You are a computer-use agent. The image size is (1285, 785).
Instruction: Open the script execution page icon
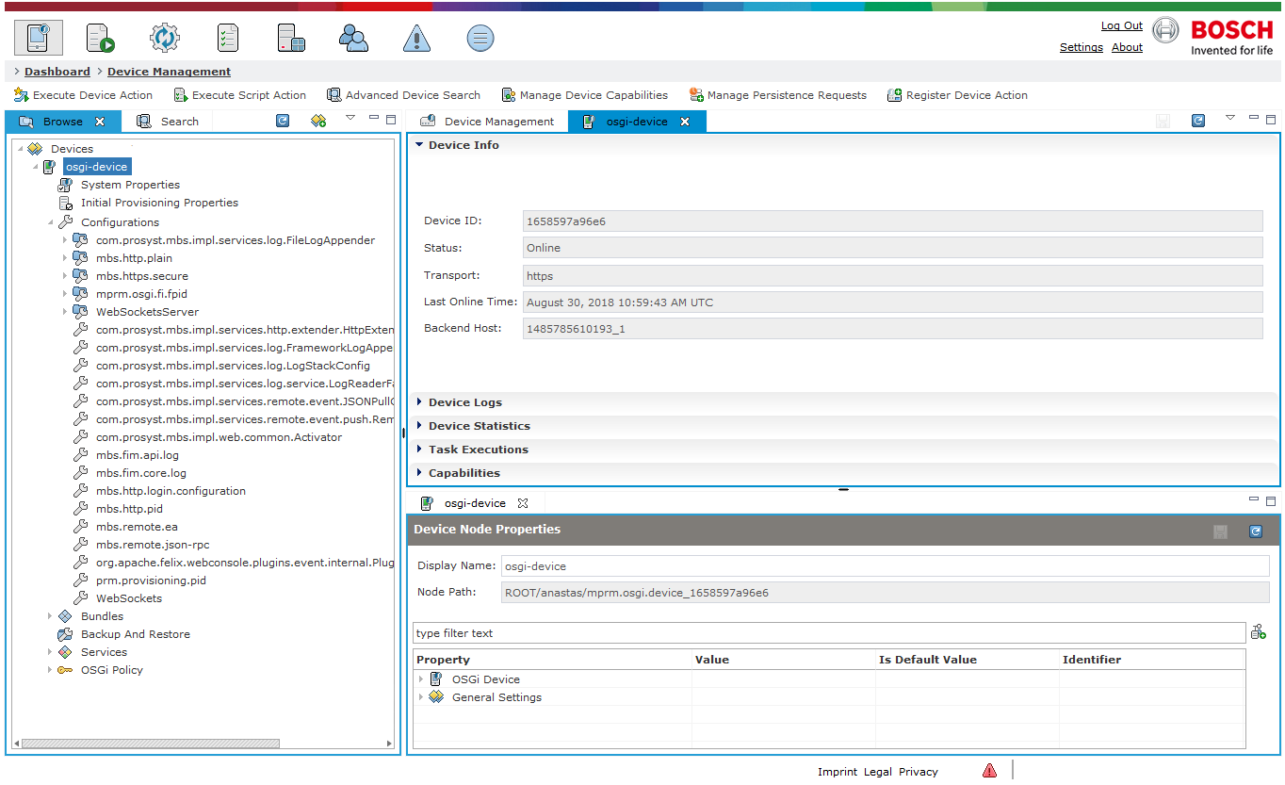(x=101, y=38)
